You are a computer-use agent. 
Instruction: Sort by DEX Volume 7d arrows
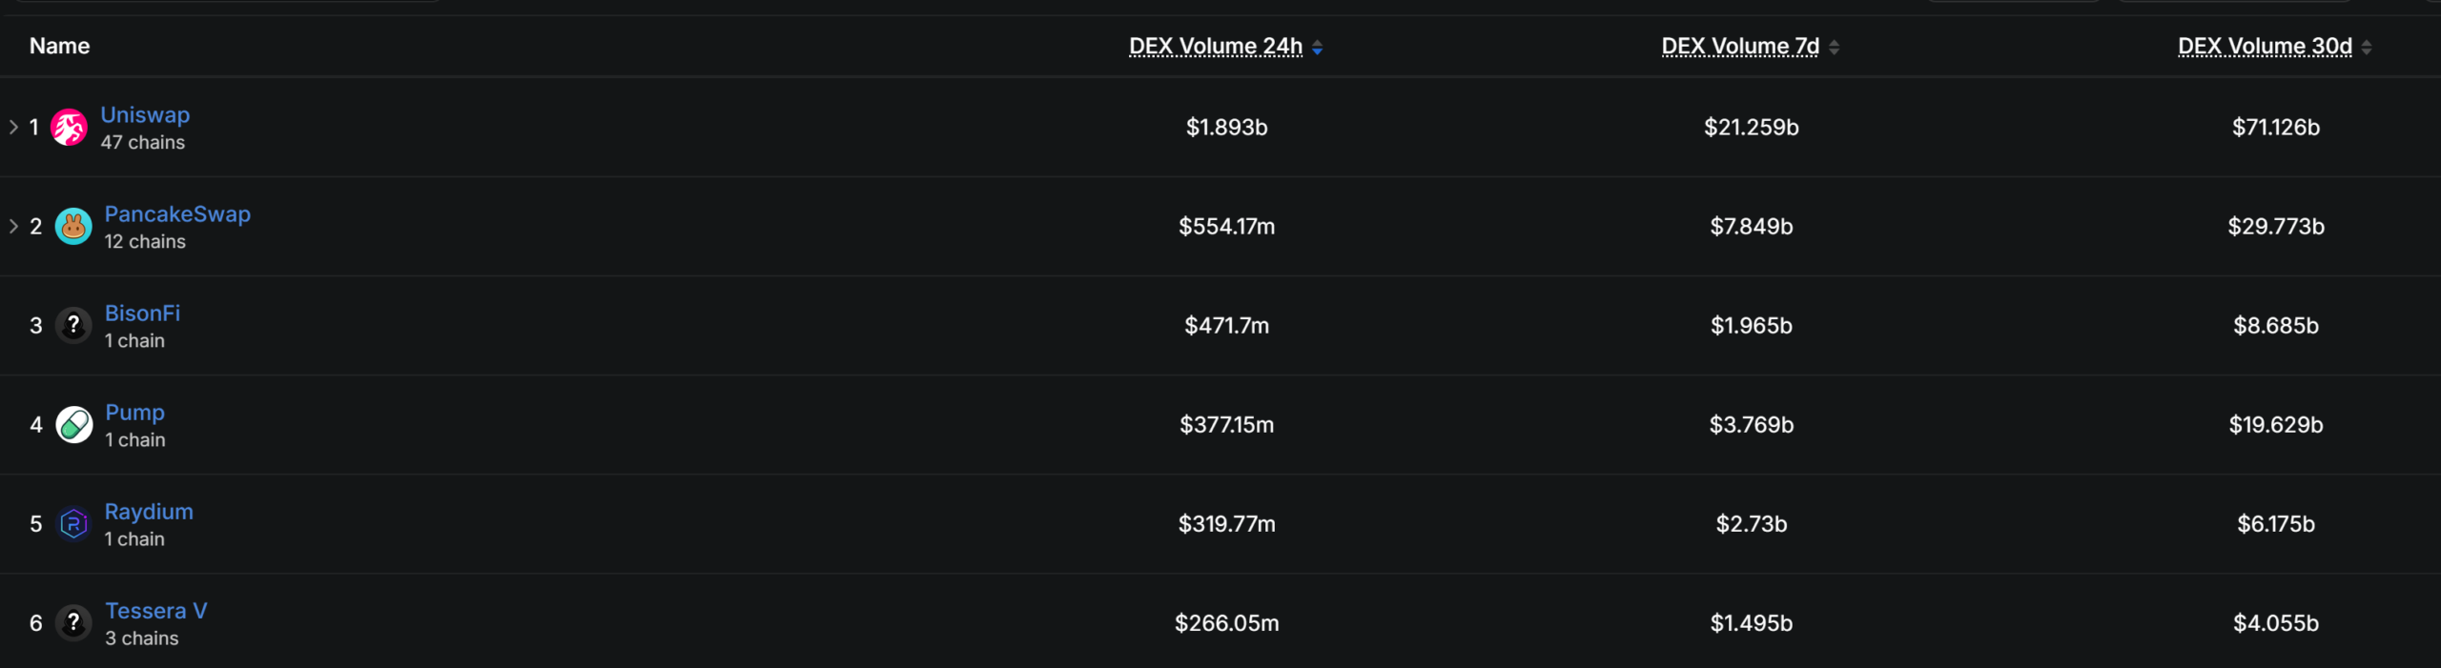point(1834,47)
